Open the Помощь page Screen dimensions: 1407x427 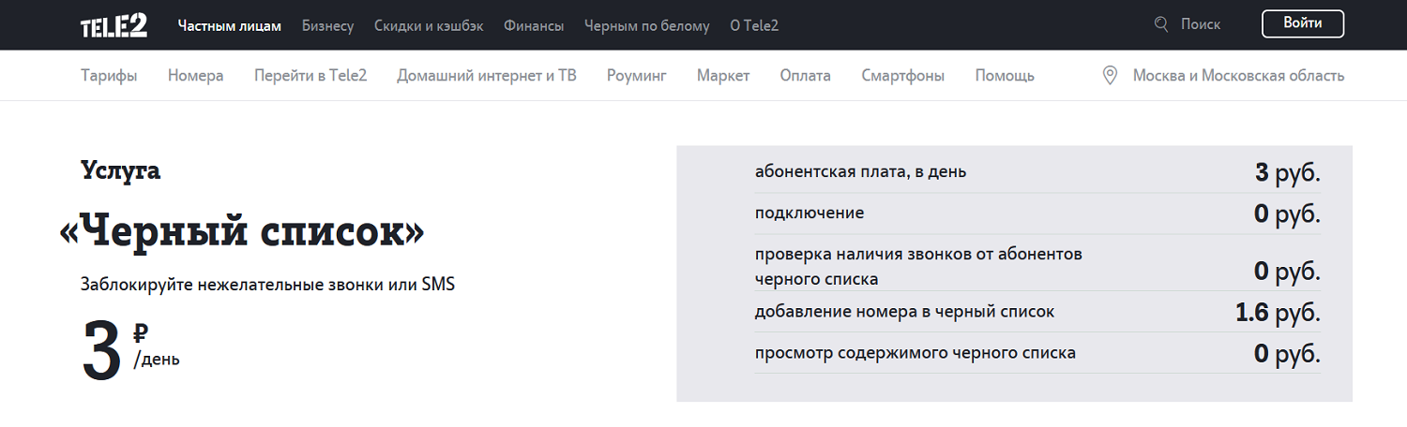pyautogui.click(x=1005, y=76)
